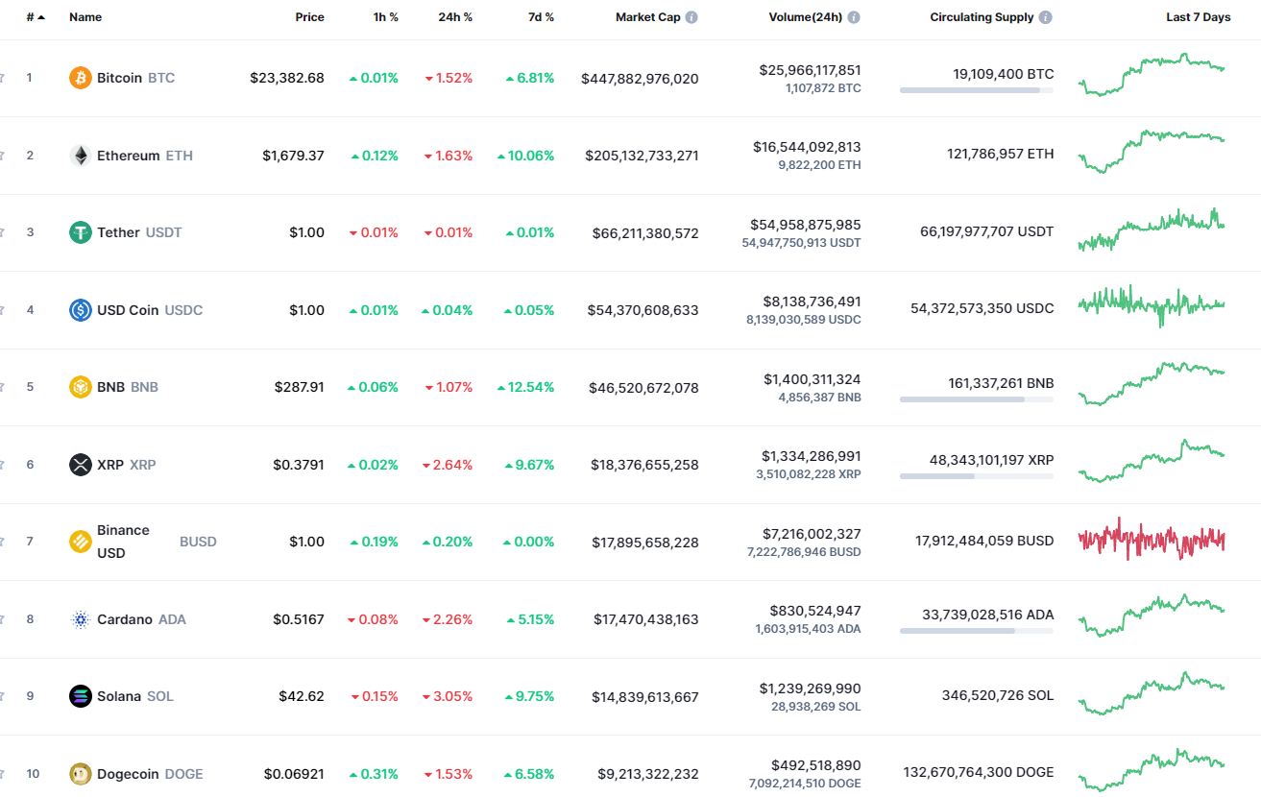
Task: Select the XRP logo
Action: pos(82,464)
